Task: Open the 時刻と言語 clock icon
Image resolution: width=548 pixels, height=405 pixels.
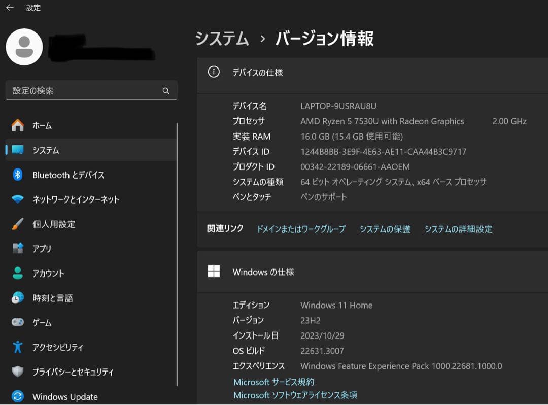Action: pyautogui.click(x=18, y=298)
